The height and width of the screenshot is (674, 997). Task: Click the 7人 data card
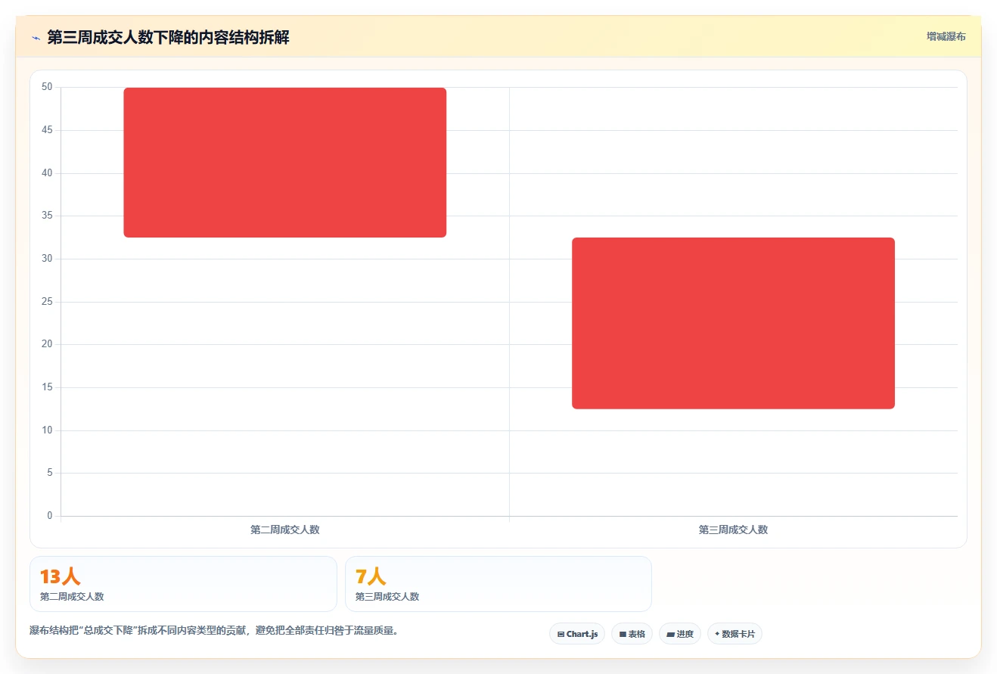pos(499,584)
